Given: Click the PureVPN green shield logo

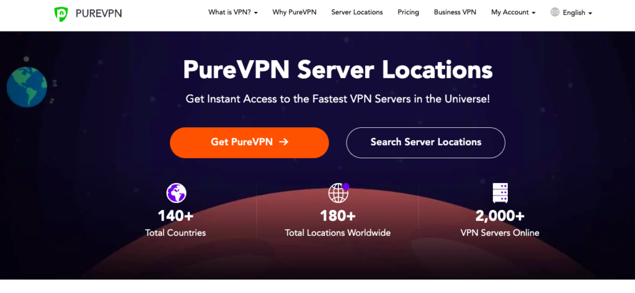Looking at the screenshot, I should 61,14.
